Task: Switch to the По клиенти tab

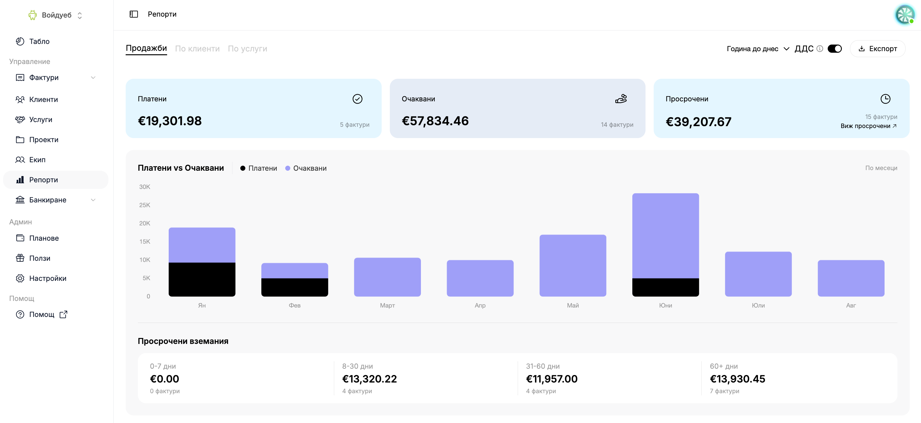Action: 197,49
